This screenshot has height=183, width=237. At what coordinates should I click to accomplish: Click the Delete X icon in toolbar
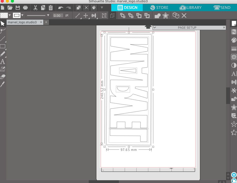pyautogui.click(x=184, y=16)
